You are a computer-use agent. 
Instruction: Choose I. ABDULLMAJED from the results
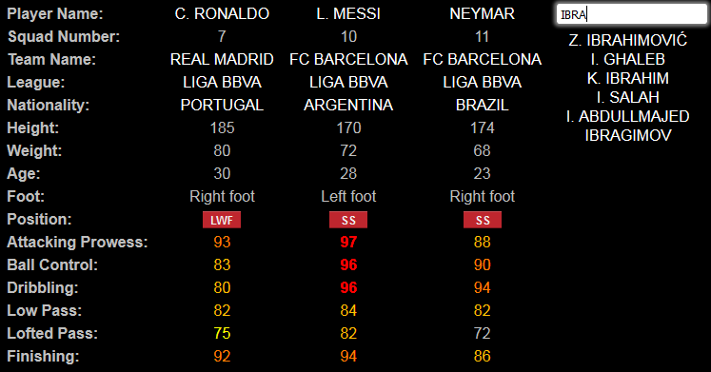tap(628, 116)
